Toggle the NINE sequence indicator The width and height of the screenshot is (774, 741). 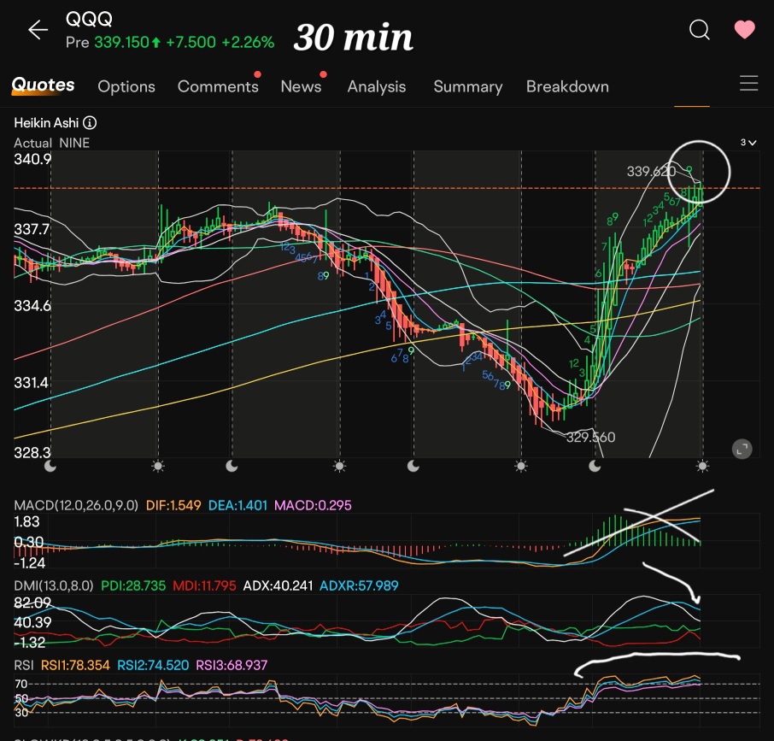pos(74,143)
